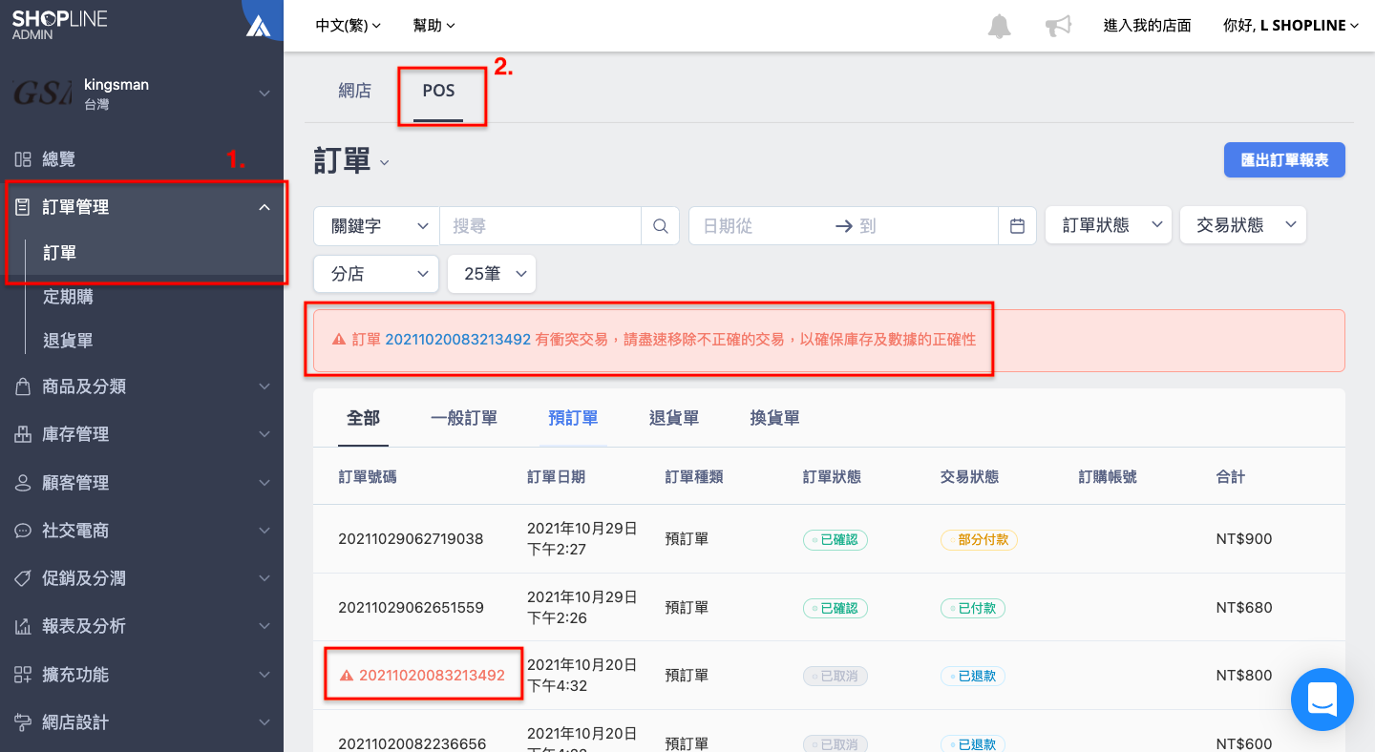Screen dimensions: 1375x752
Task: Open order 20211029062719038
Action: [411, 539]
